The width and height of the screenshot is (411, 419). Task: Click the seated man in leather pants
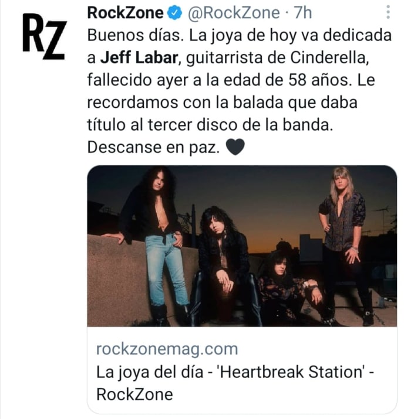tap(225, 266)
